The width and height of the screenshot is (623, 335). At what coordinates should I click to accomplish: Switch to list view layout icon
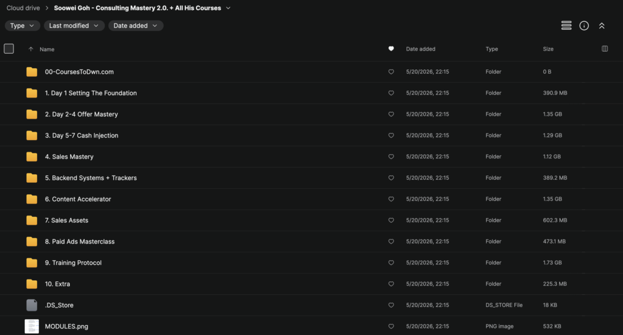[x=566, y=26]
